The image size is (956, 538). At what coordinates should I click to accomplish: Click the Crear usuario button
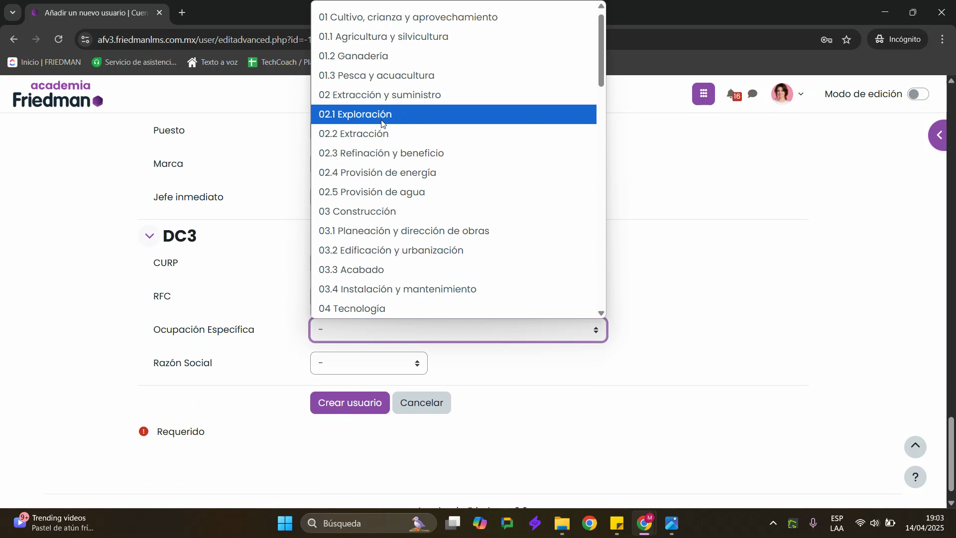click(350, 403)
